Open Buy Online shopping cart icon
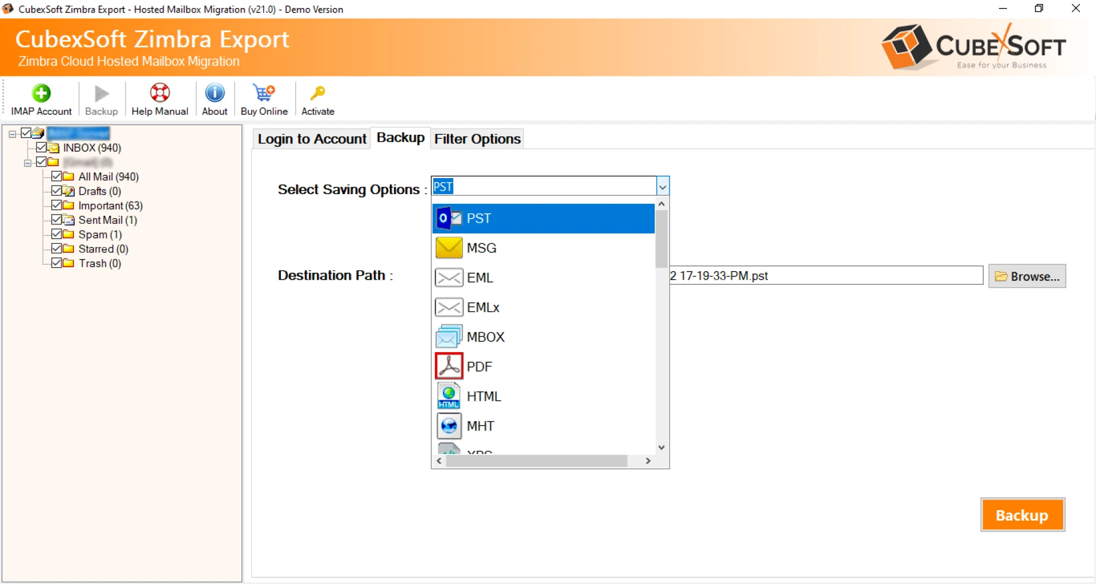 [x=263, y=98]
